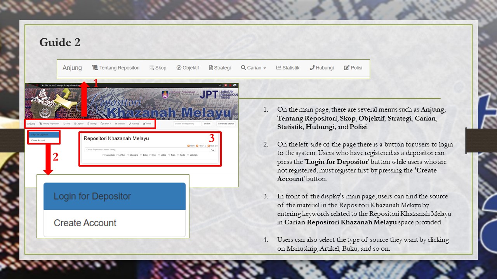Click the RSS 2.0 feed icon
Viewport: 497px width, 279px height.
(209, 145)
